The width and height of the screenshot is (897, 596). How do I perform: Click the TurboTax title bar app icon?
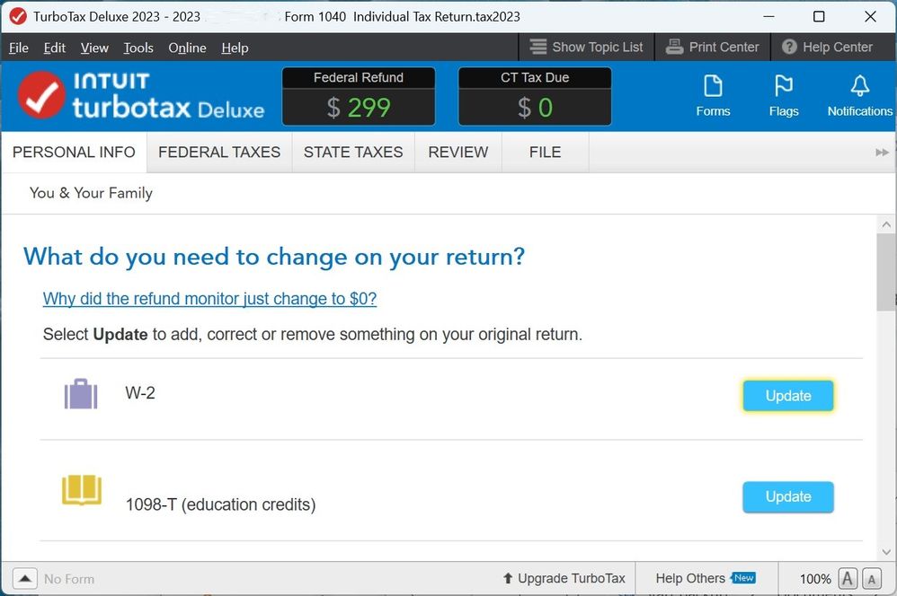[18, 16]
